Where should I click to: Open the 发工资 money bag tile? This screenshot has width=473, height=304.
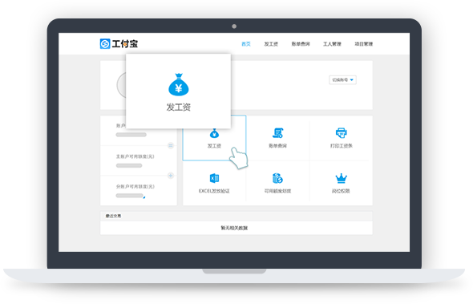click(x=214, y=138)
